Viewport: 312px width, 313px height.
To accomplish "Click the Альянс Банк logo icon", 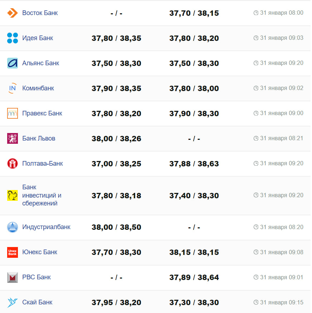I will [13, 63].
